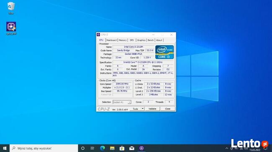Image resolution: width=272 pixels, height=152 pixels.
Task: Minimize the CPU-Z window
Action: click(x=153, y=35)
